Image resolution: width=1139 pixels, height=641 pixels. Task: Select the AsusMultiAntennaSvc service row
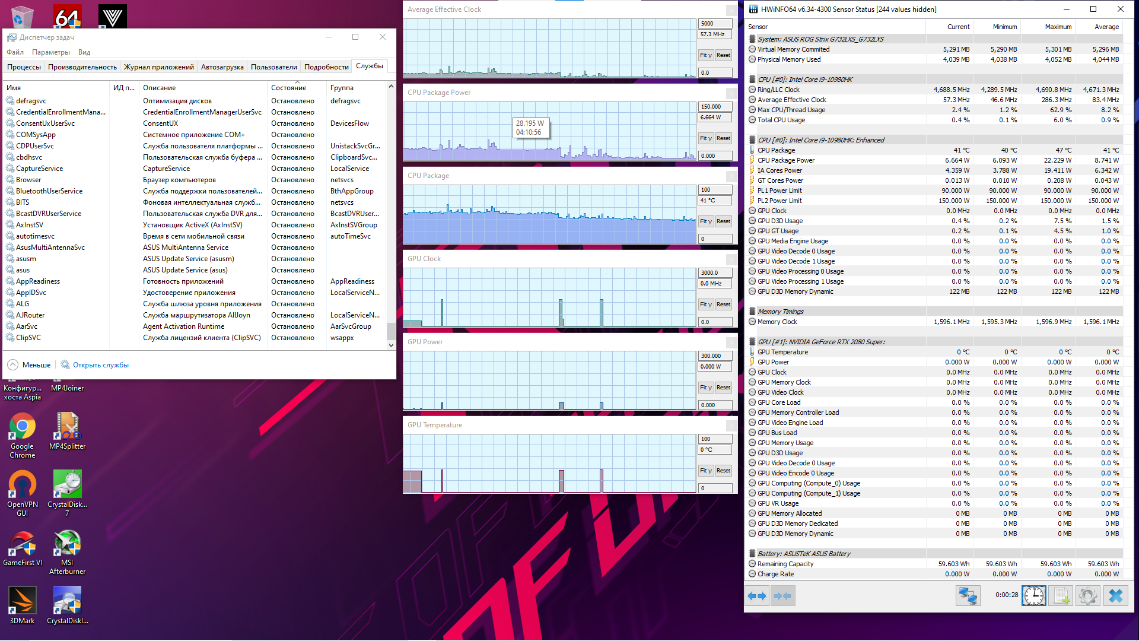196,247
